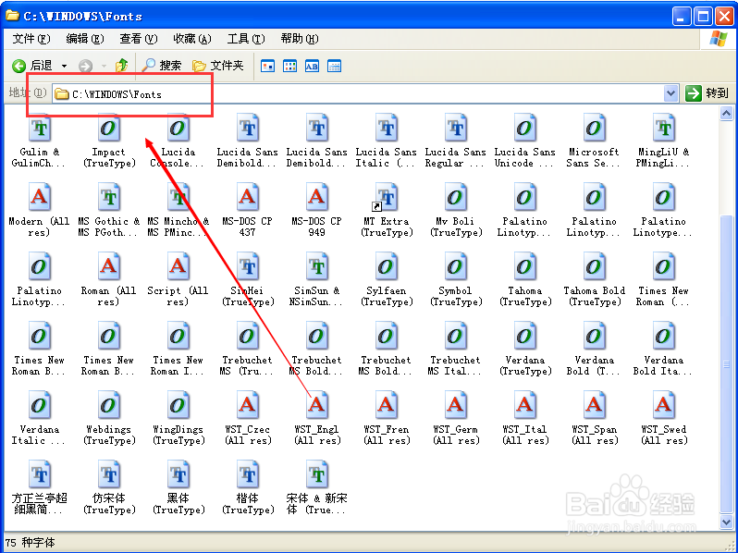The image size is (738, 553).
Task: Select the Roman (All res) font icon
Action: [109, 266]
